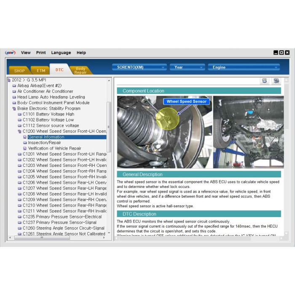Viewport: 295px width, 295px height.
Task: Click the wheel speed sensor close-up photo
Action: pyautogui.click(x=164, y=132)
